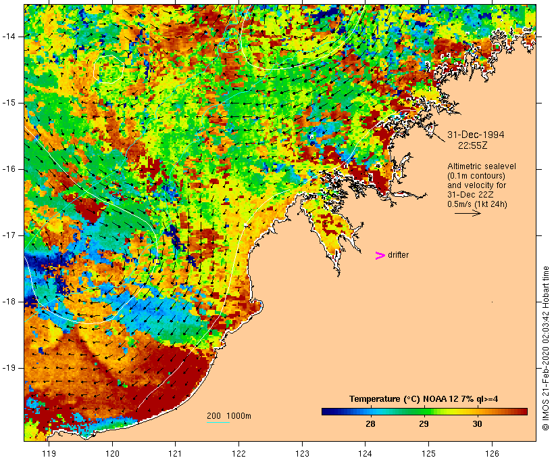This screenshot has height=460, width=554.
Task: Click the color bar value '29'
Action: pos(424,423)
